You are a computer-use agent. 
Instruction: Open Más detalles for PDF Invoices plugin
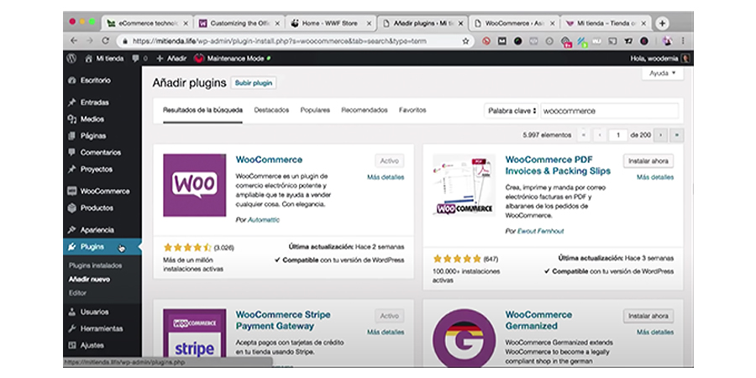click(x=655, y=177)
